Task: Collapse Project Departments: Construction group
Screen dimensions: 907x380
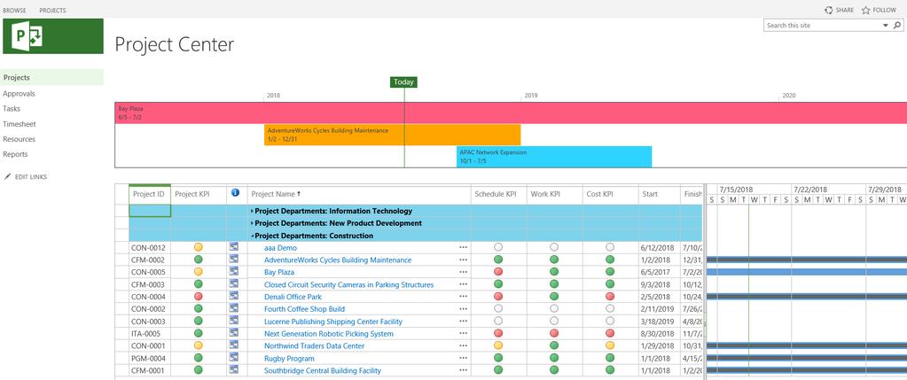Action: coord(252,237)
